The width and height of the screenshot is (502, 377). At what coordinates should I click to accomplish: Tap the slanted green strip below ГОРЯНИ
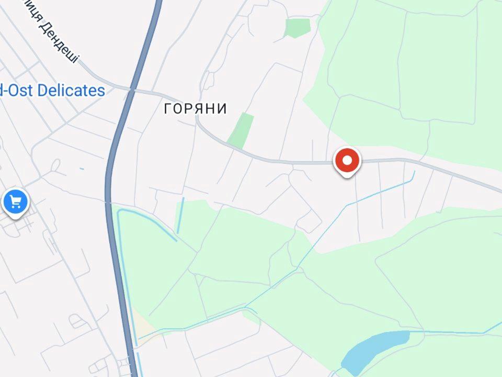pos(241,131)
